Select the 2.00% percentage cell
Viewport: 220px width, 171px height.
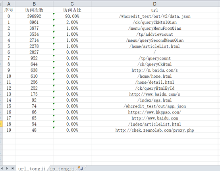click(x=72, y=22)
